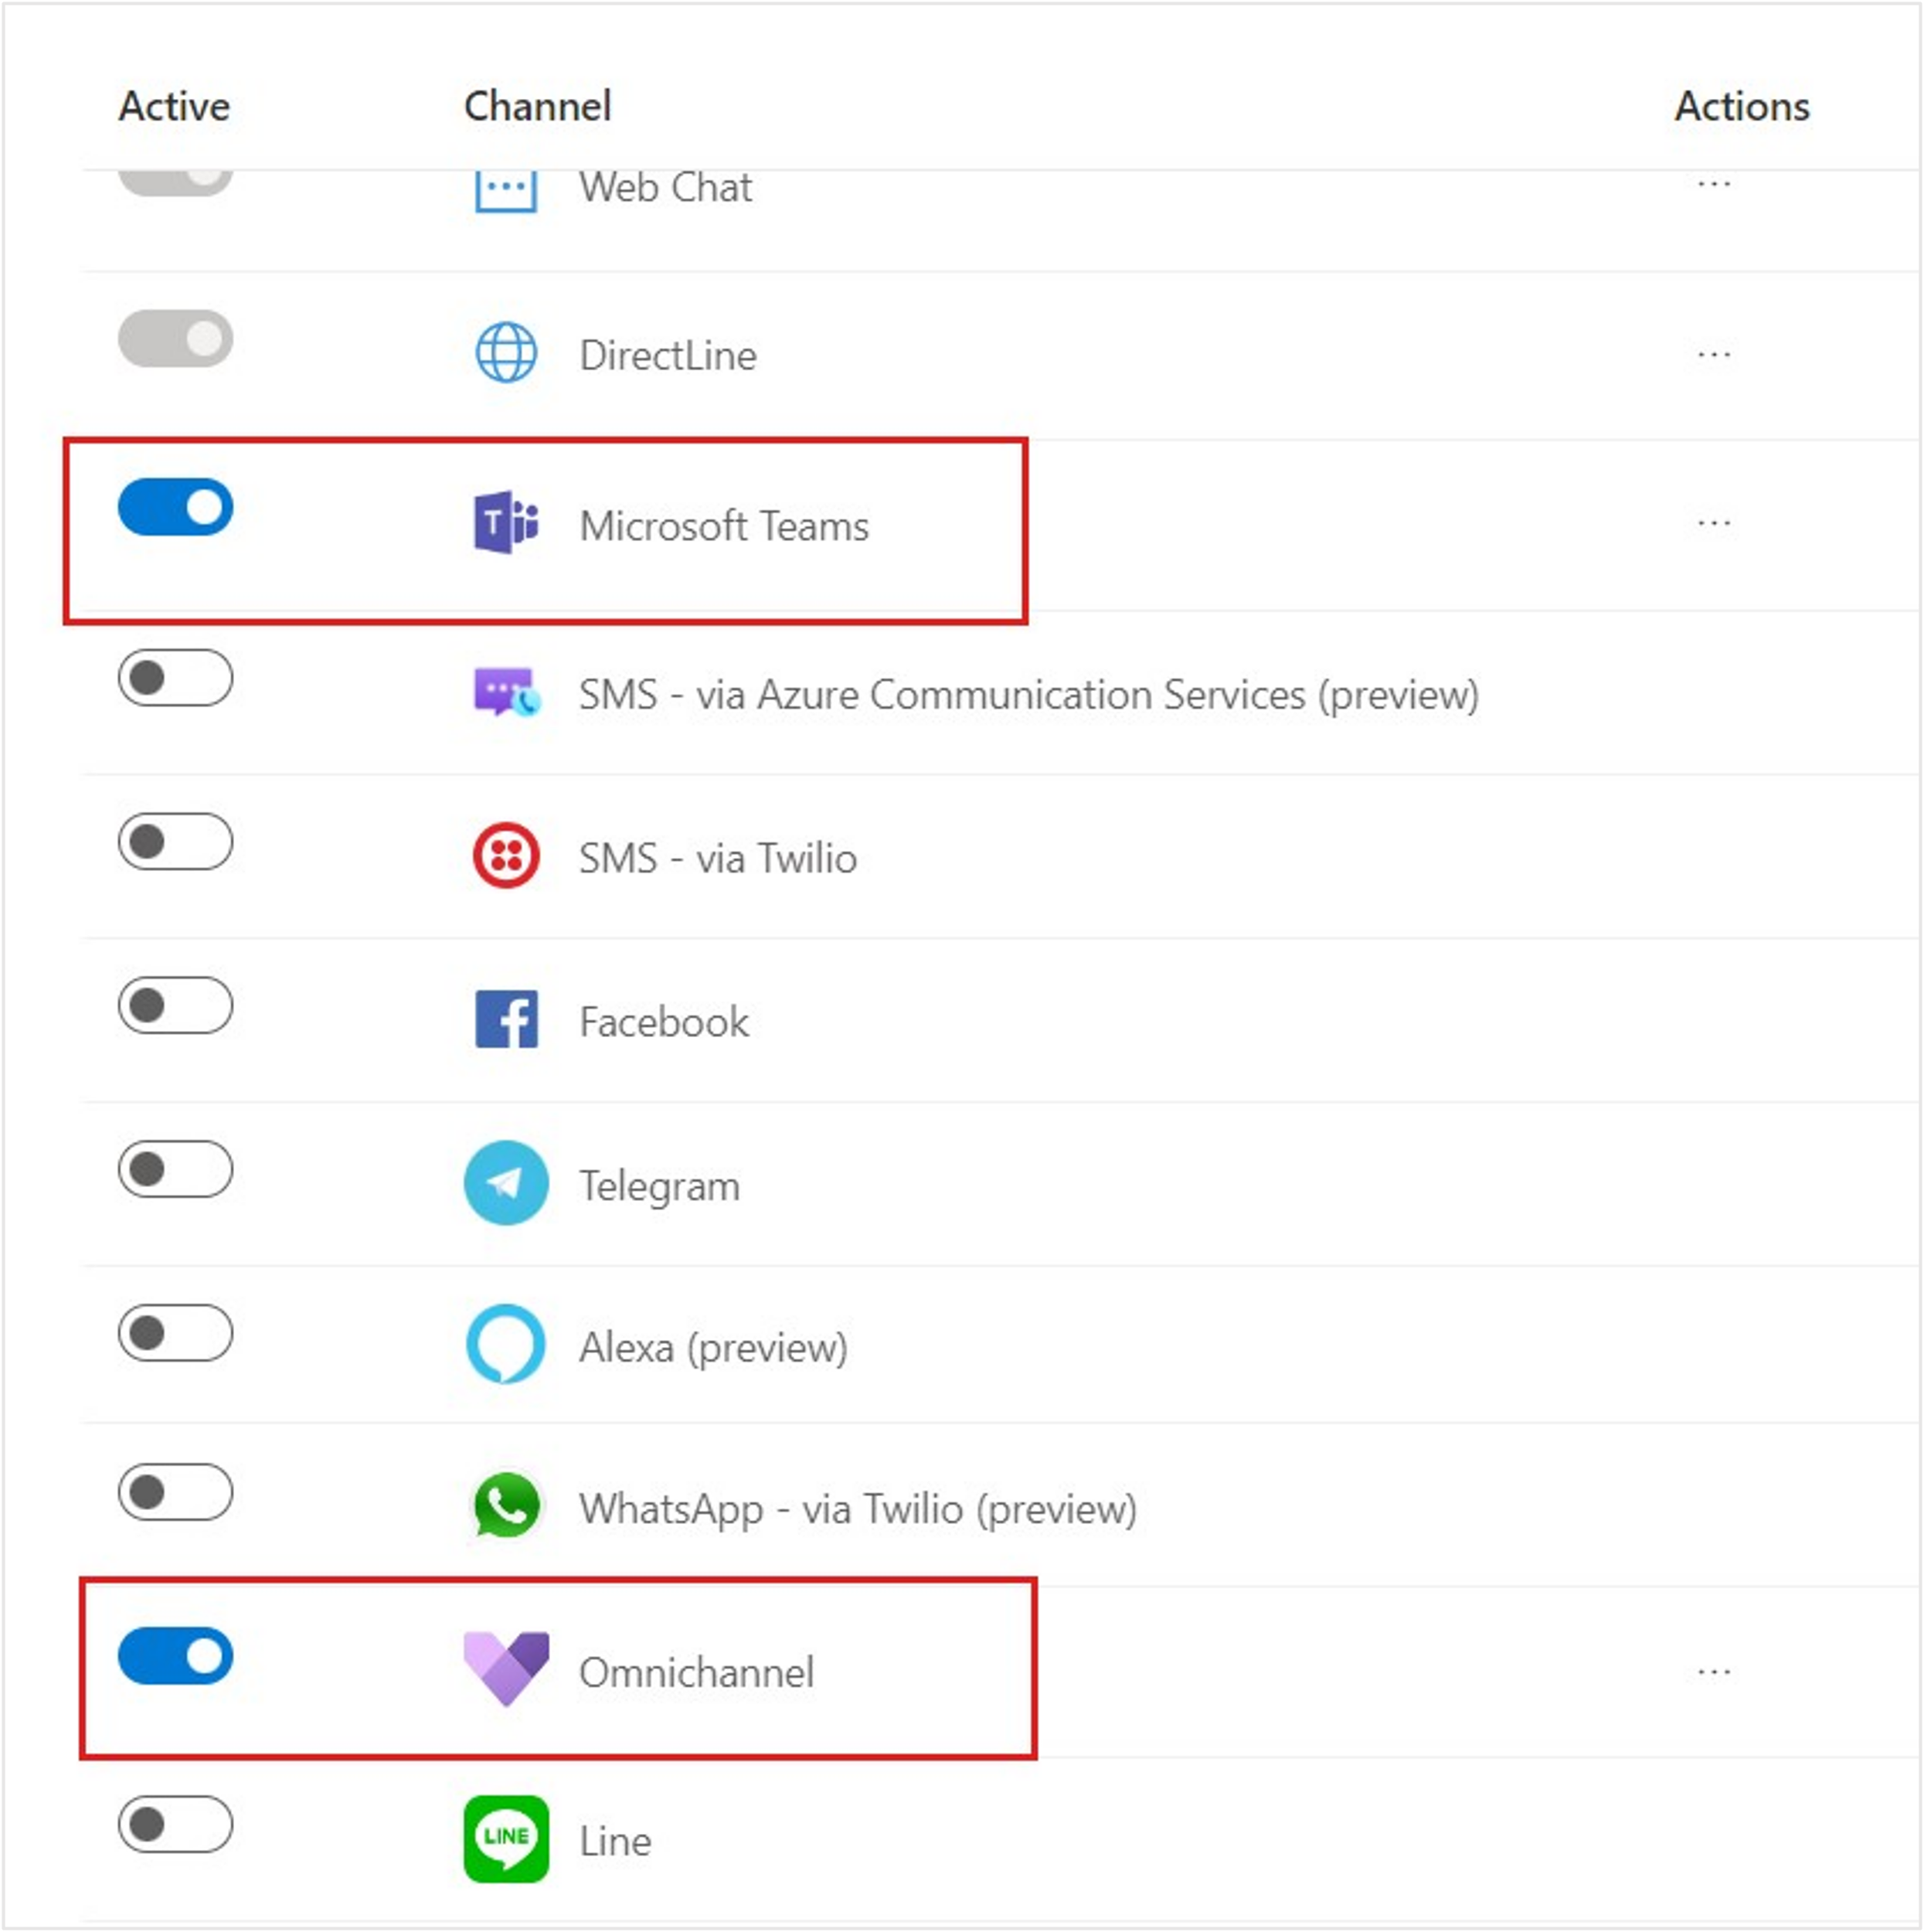Open the Microsoft Teams channel name
1924x1932 pixels.
(x=724, y=526)
